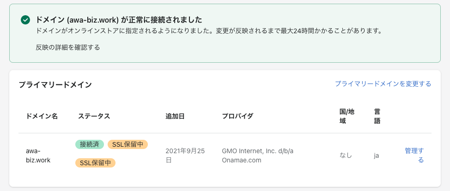Click the SSL保留中 badge beside 接続済

(128, 144)
